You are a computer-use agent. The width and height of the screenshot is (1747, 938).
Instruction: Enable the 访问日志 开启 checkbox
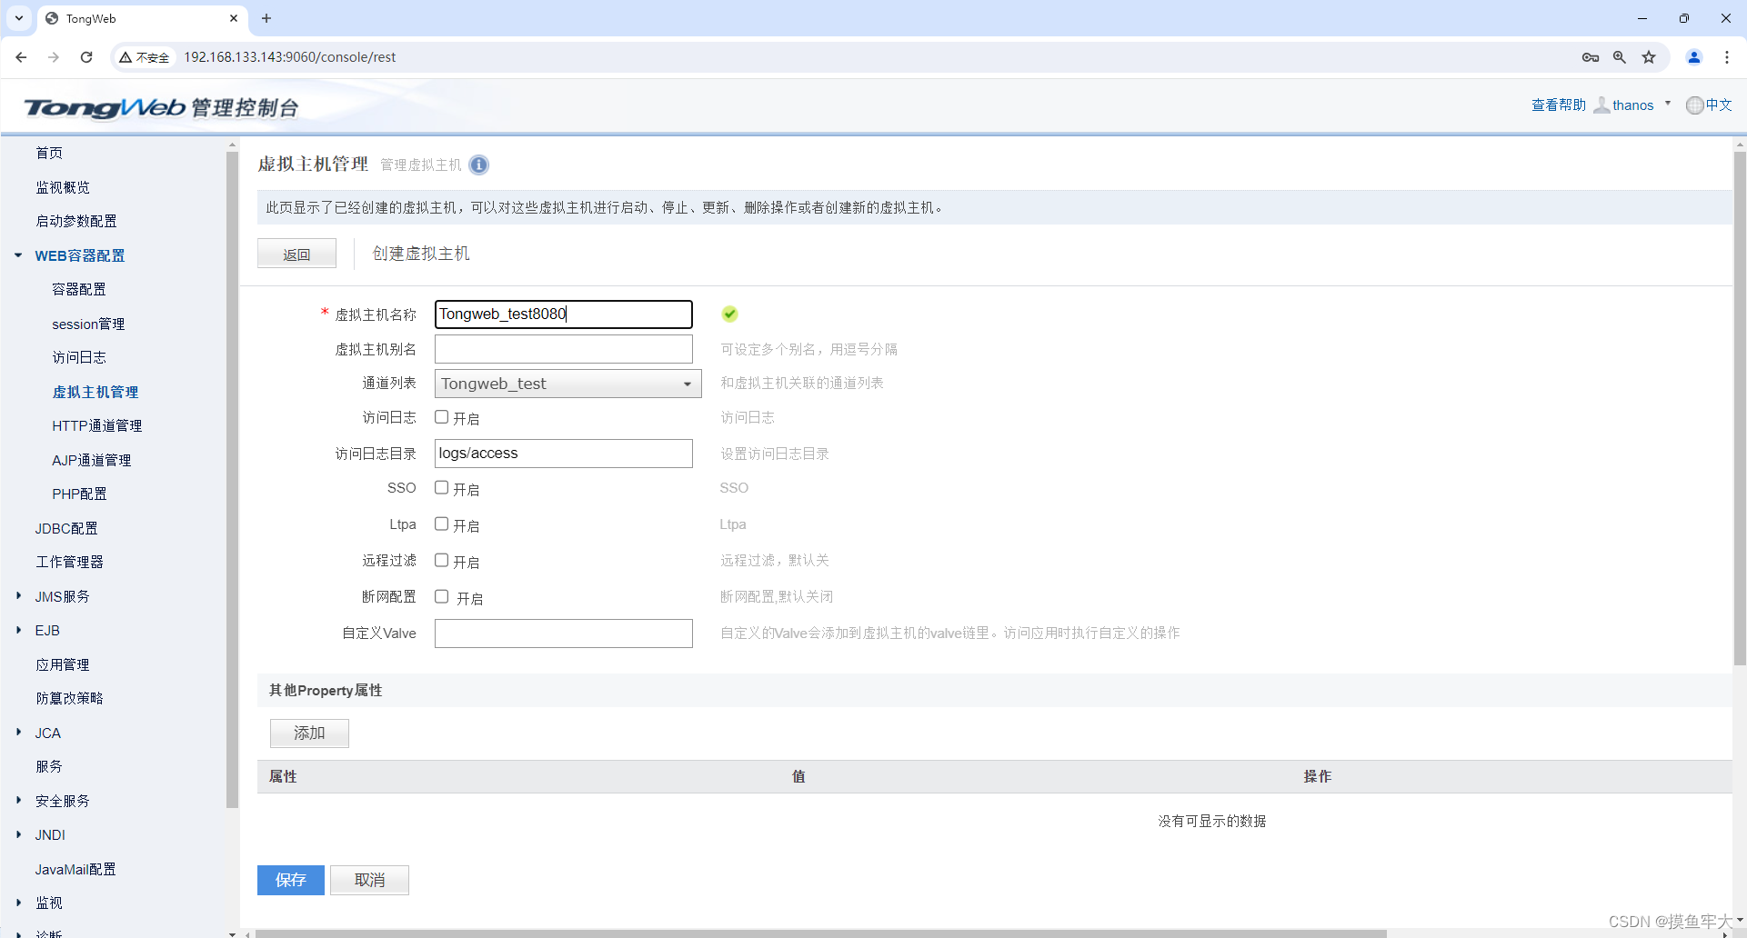[442, 417]
